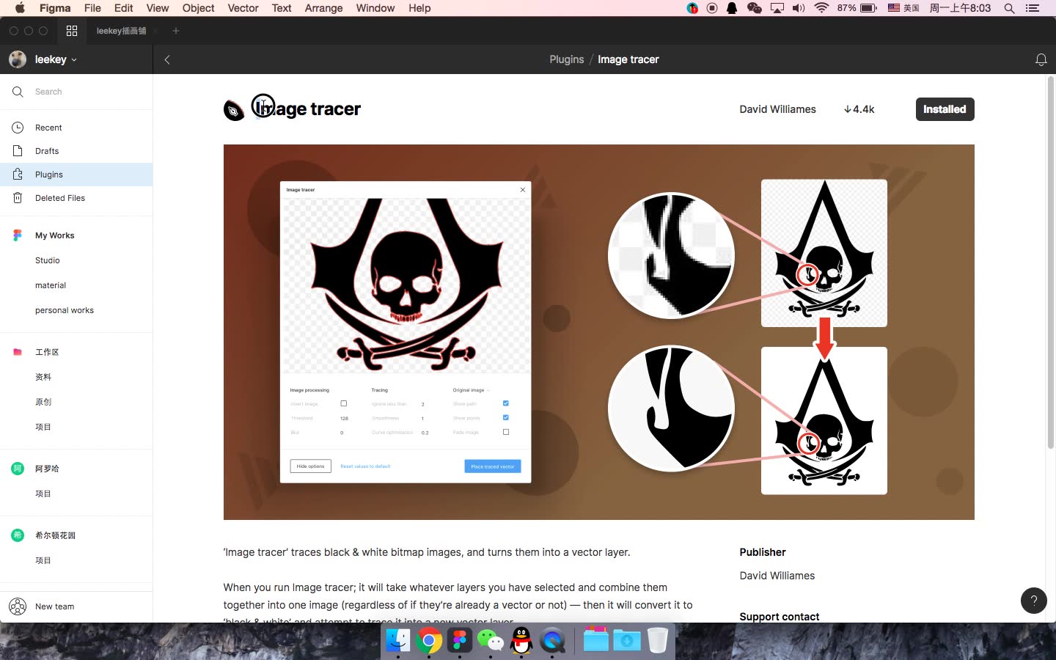Screen dimensions: 1056x660
Task: Click the green 希尔顿花园 team avatar
Action: tap(18, 535)
